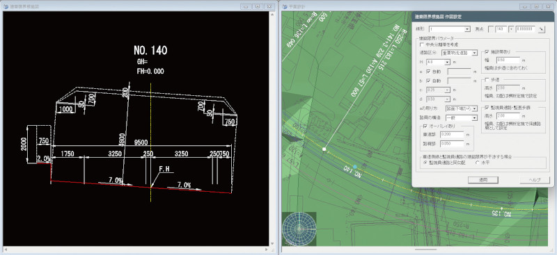The image size is (557, 255).
Task: Click the 施設帯 幅 input field
Action: 508,60
